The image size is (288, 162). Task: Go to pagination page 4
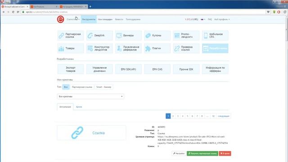pyautogui.click(x=183, y=116)
